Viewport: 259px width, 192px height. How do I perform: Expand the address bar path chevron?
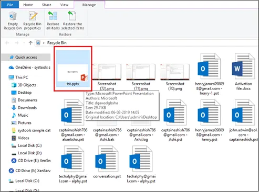pyautogui.click(x=44, y=43)
